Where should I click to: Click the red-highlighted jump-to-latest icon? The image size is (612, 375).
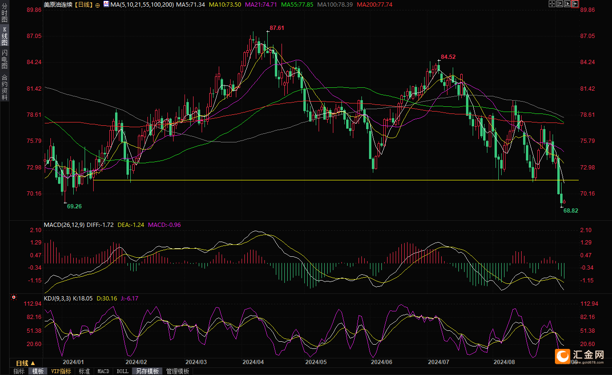(x=575, y=4)
